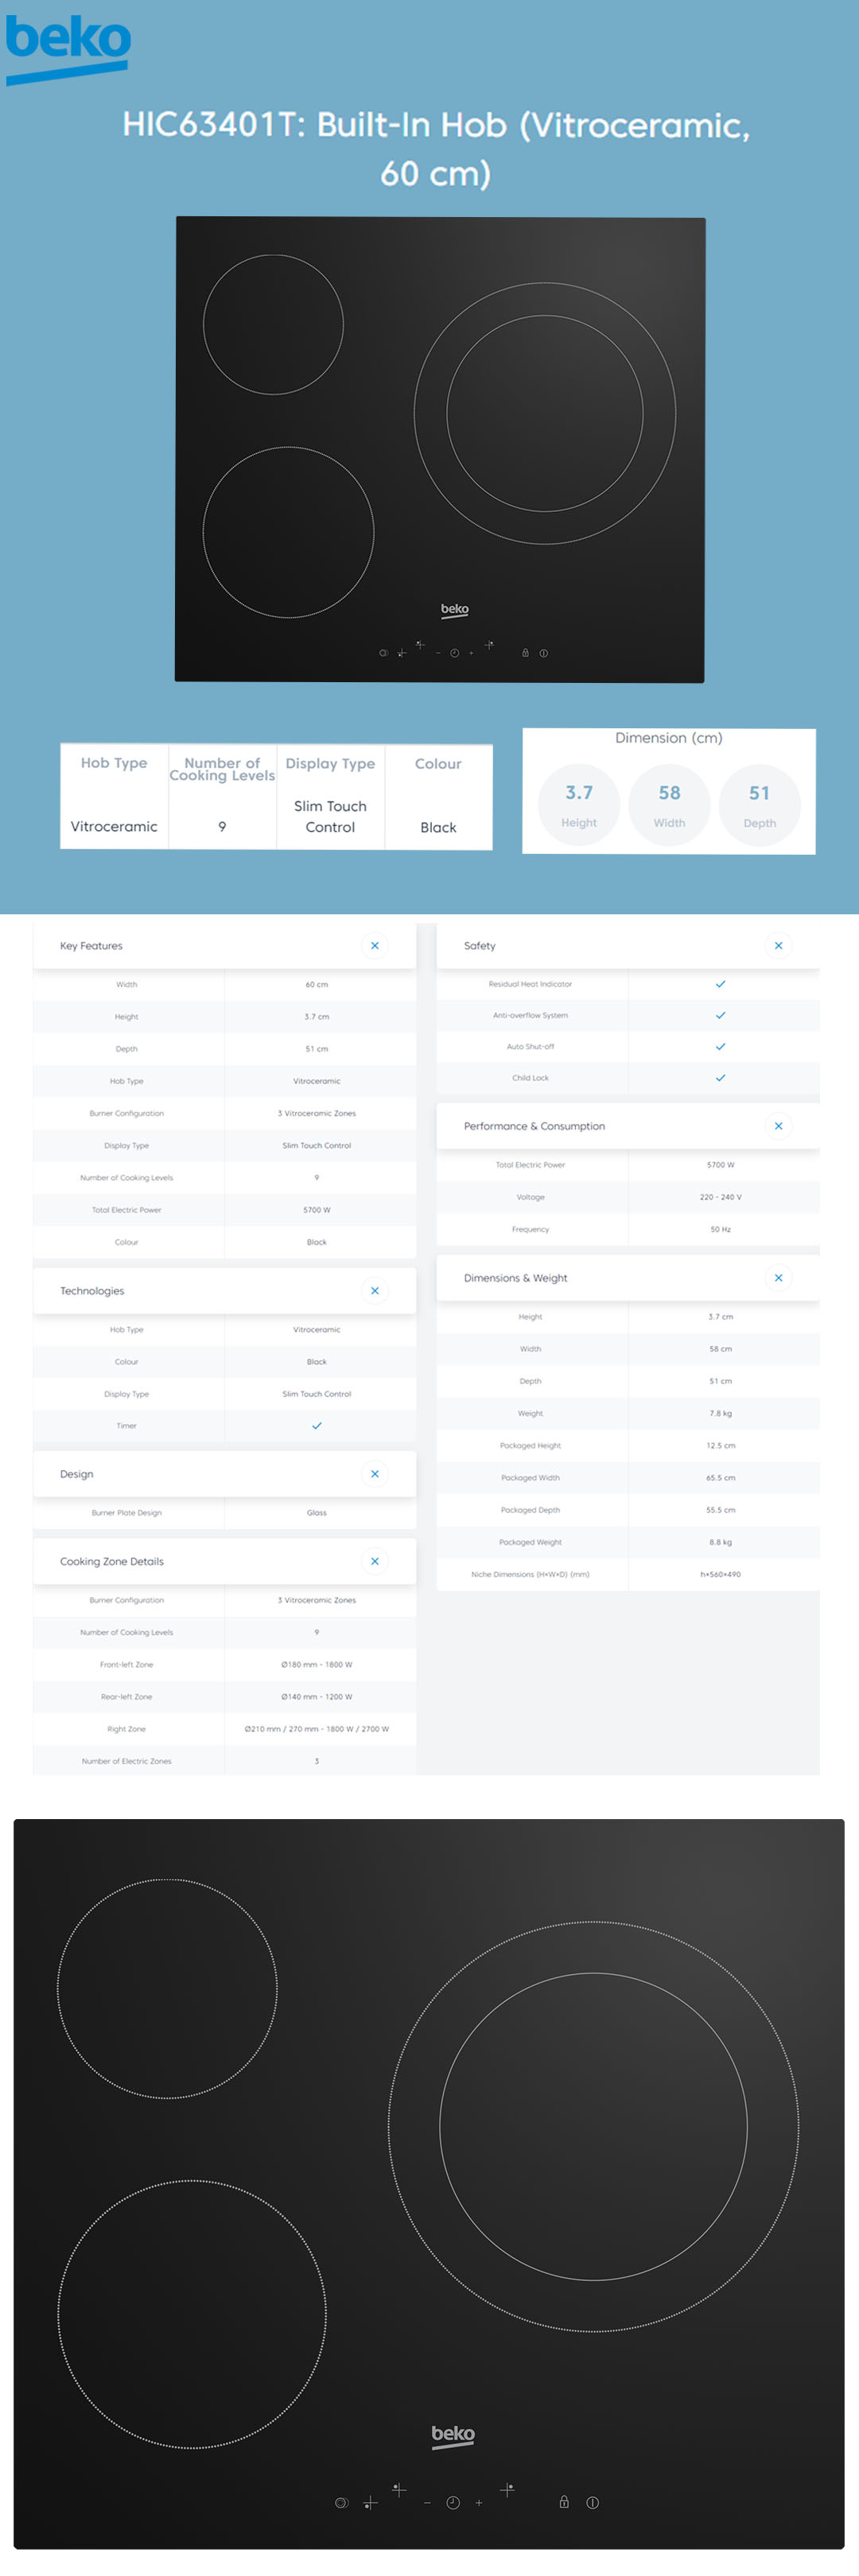Select the Technologies section header
This screenshot has height=2576, width=859.
[x=92, y=1291]
